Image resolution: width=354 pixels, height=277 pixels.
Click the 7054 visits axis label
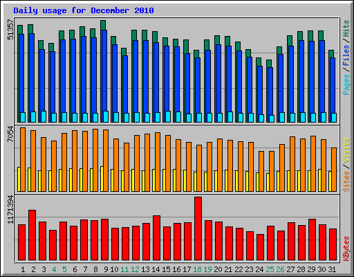(x=10, y=134)
